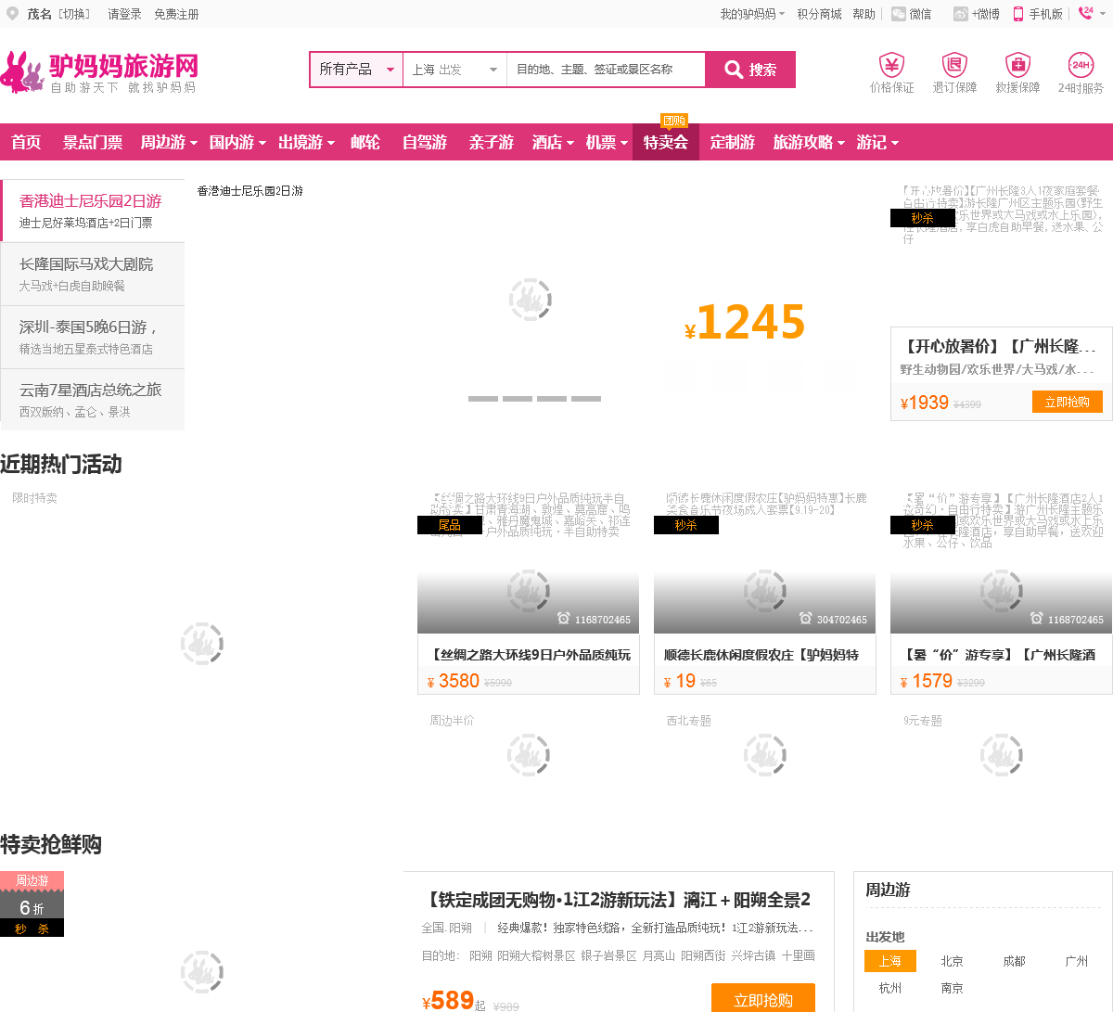Viewport: 1113px width, 1012px height.
Task: Expand the 机票 navigation dropdown
Action: (607, 142)
